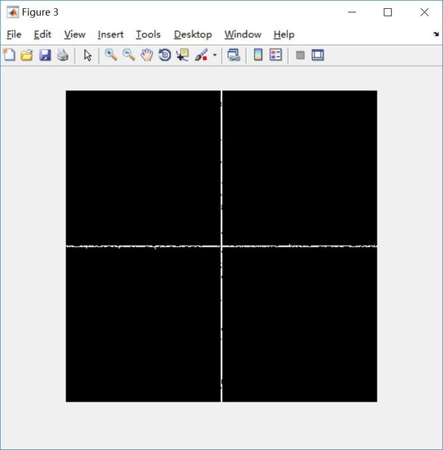Insert a colorbar using the toolbar icon

coord(258,55)
